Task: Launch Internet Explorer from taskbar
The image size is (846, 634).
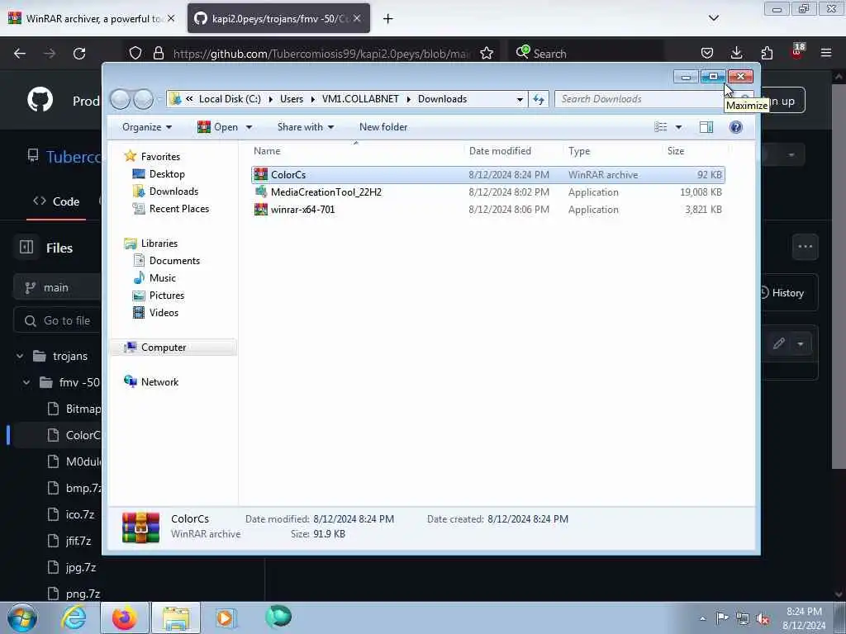Action: tap(74, 617)
